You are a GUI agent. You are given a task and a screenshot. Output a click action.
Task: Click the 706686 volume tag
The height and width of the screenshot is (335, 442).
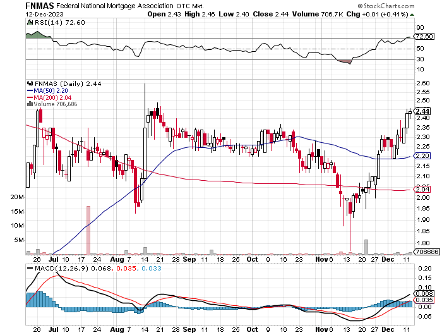(426, 252)
